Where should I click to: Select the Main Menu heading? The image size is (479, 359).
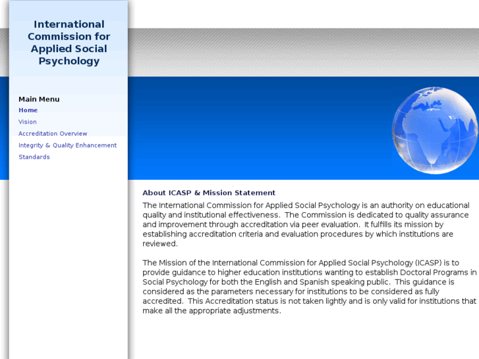click(39, 99)
